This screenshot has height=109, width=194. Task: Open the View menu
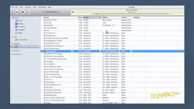coord(22,7)
